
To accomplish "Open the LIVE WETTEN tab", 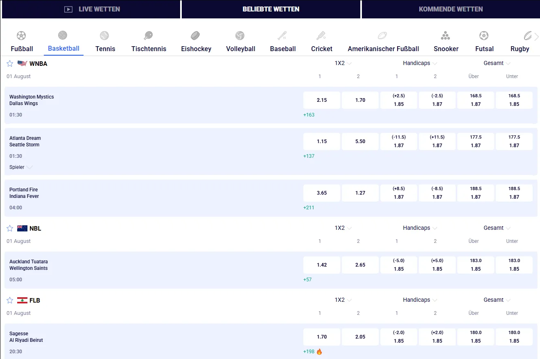I will click(91, 9).
